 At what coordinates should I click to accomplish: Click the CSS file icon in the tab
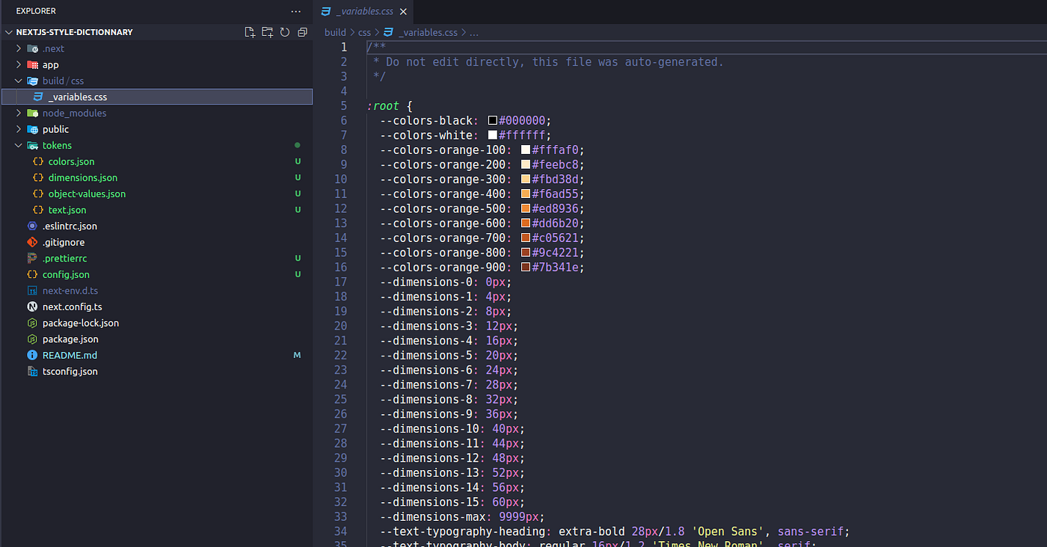click(x=325, y=12)
